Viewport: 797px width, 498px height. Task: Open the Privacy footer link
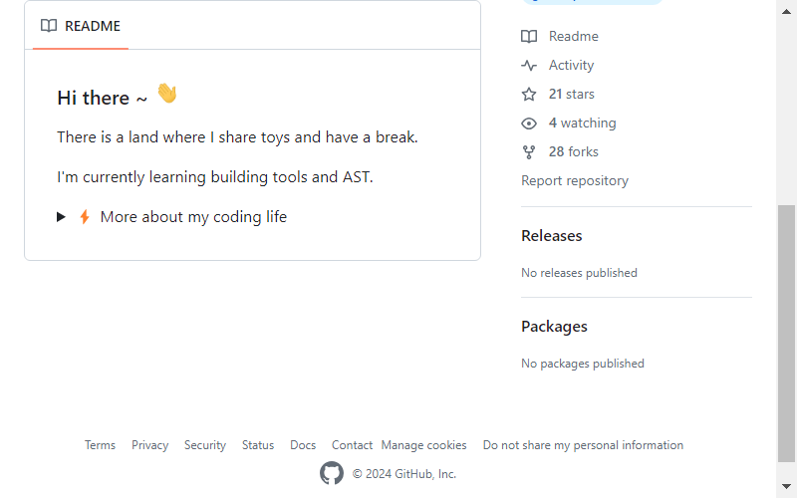[x=150, y=445]
